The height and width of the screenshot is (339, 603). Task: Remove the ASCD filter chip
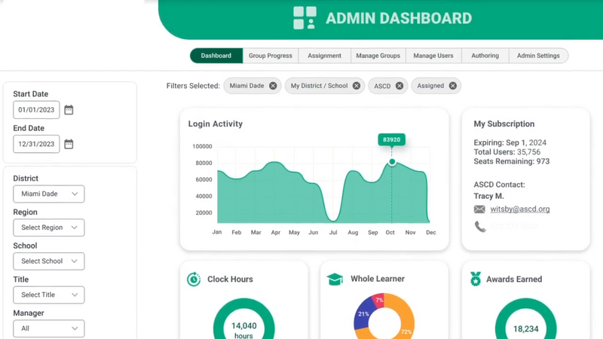click(399, 86)
